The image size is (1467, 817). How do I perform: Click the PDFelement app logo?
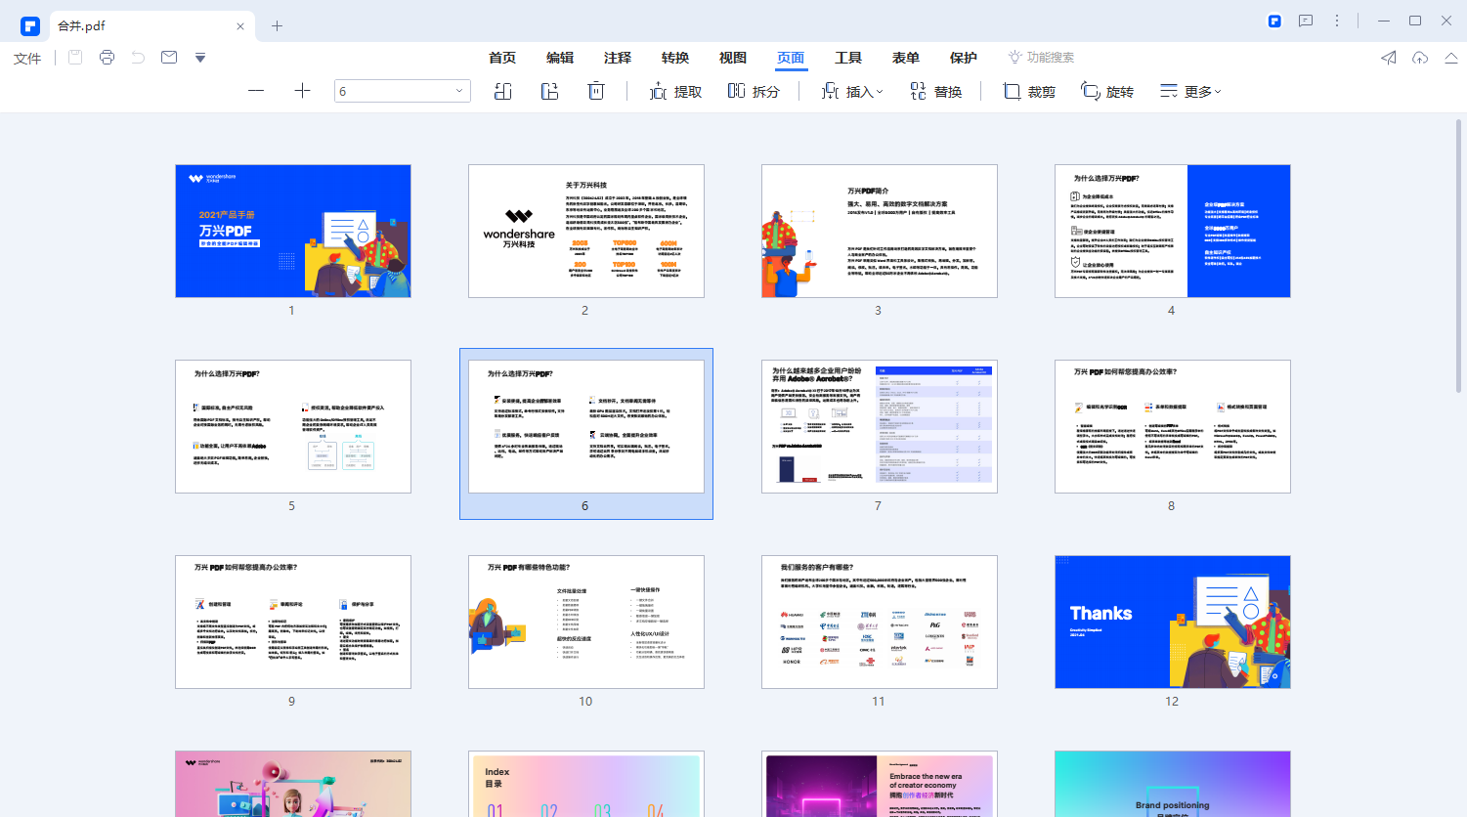click(30, 25)
